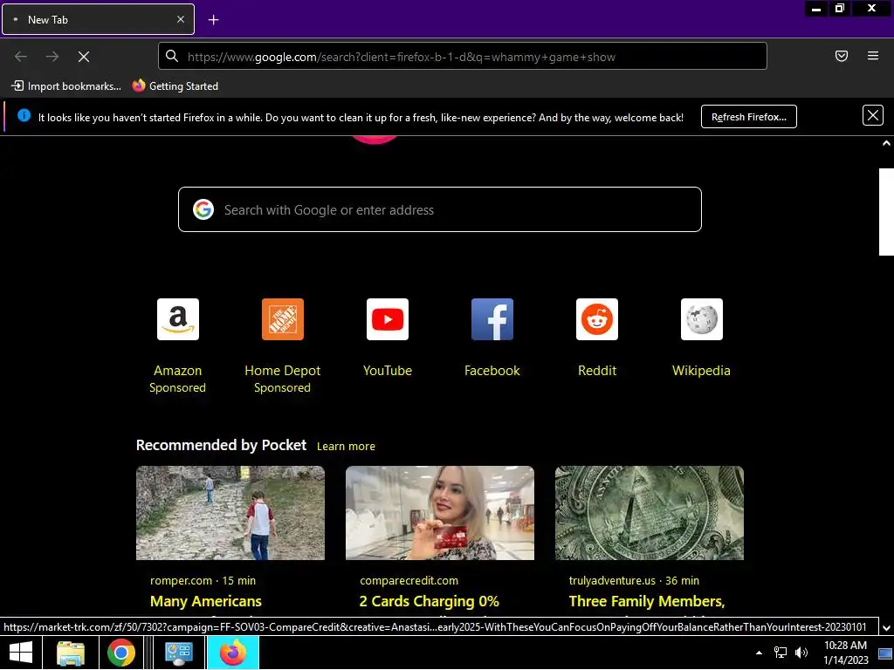
Task: Focus the URL address bar
Action: (462, 57)
